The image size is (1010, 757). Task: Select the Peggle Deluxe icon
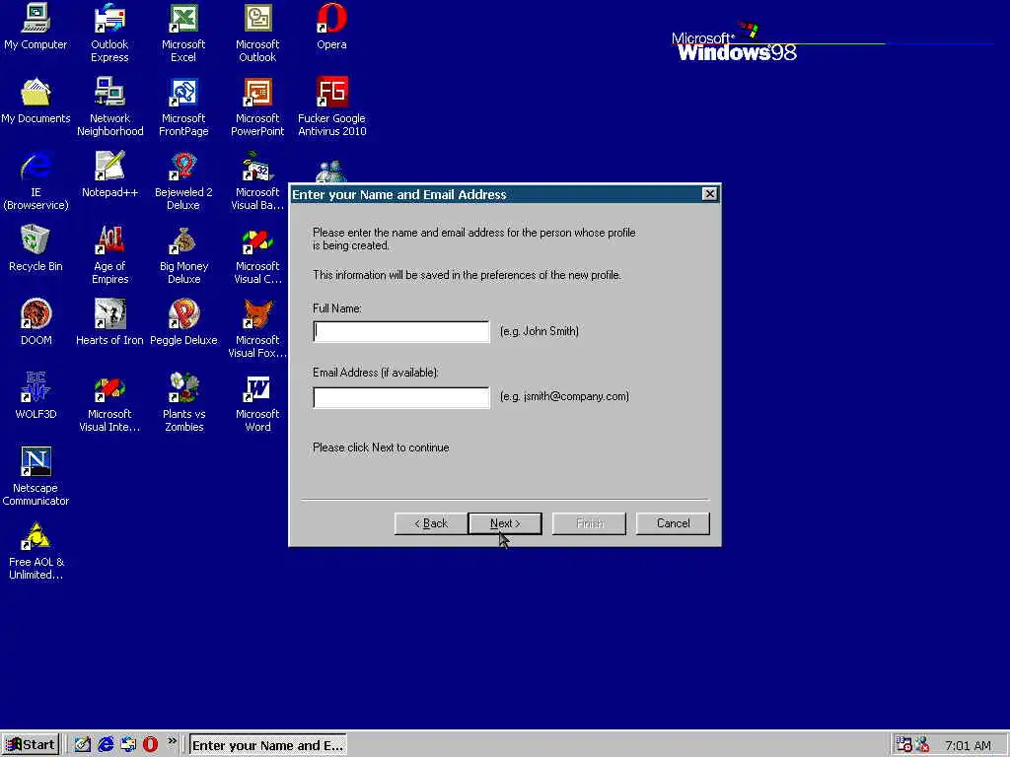(x=183, y=323)
